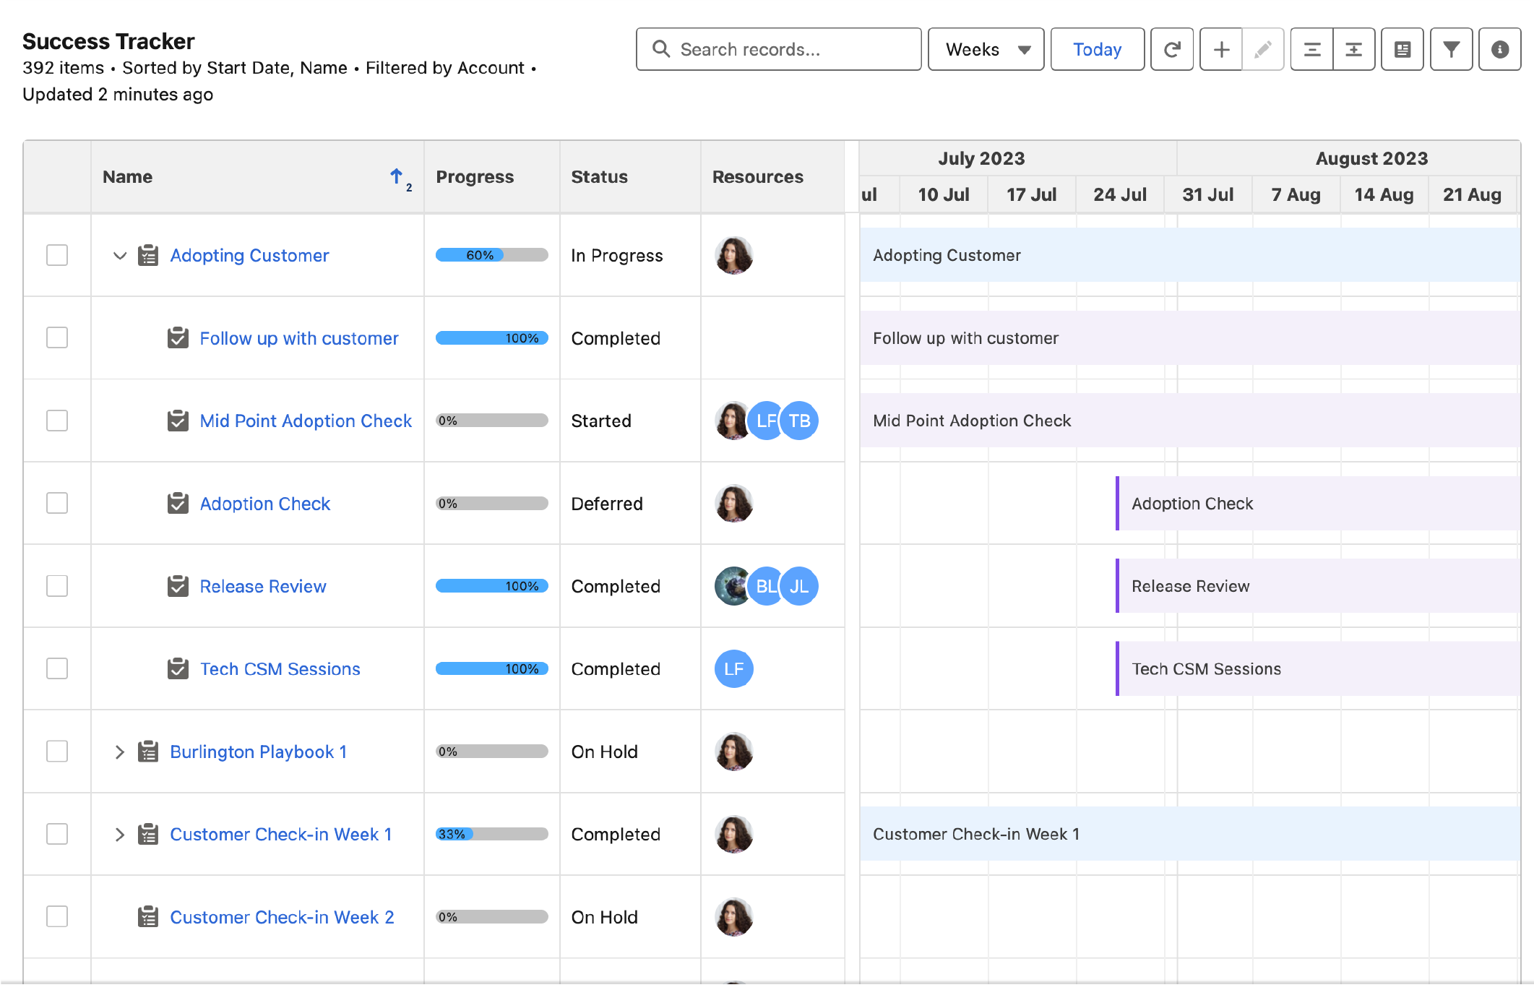1534x1003 pixels.
Task: Open the Mid Point Adoption Check link
Action: coord(306,421)
